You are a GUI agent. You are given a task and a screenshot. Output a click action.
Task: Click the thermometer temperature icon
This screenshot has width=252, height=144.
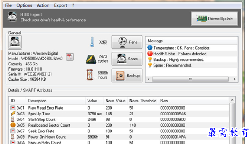92,42
